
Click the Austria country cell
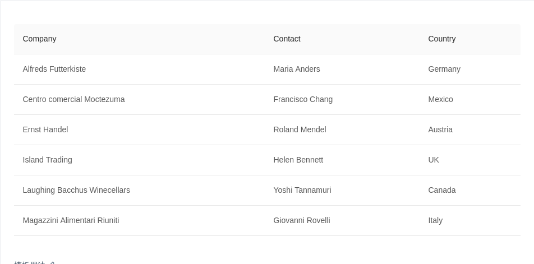[440, 129]
